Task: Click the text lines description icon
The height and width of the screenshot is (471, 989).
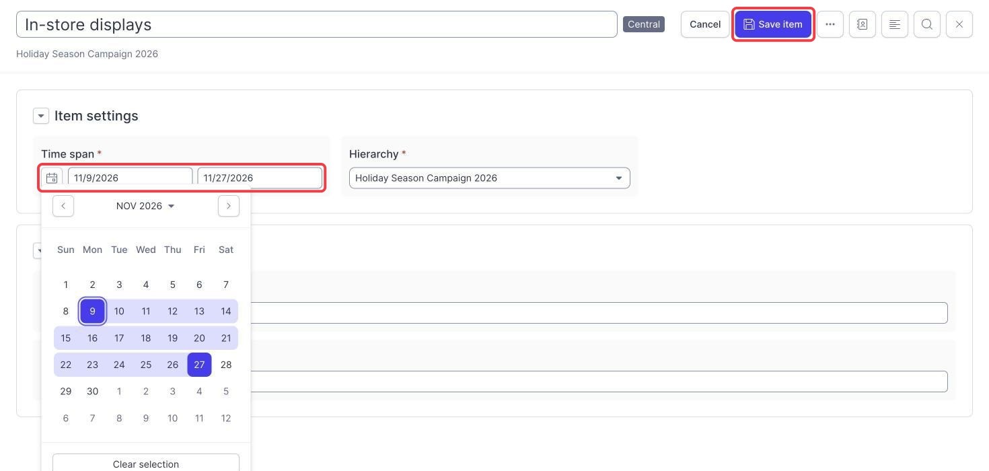Action: pos(895,24)
